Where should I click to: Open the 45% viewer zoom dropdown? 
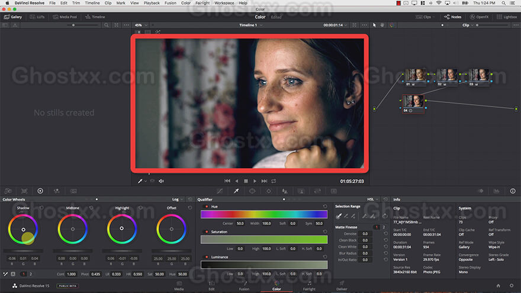tap(141, 25)
